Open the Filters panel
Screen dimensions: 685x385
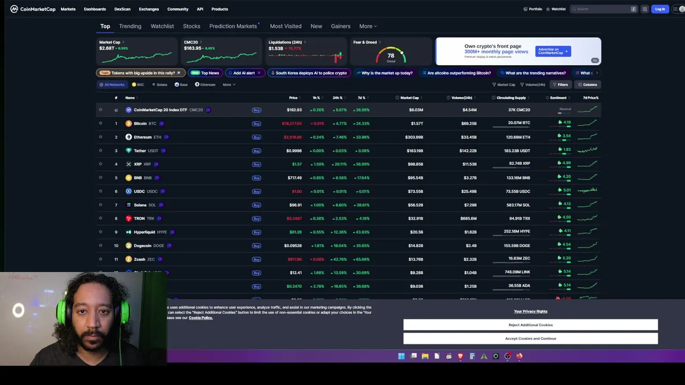pos(560,84)
